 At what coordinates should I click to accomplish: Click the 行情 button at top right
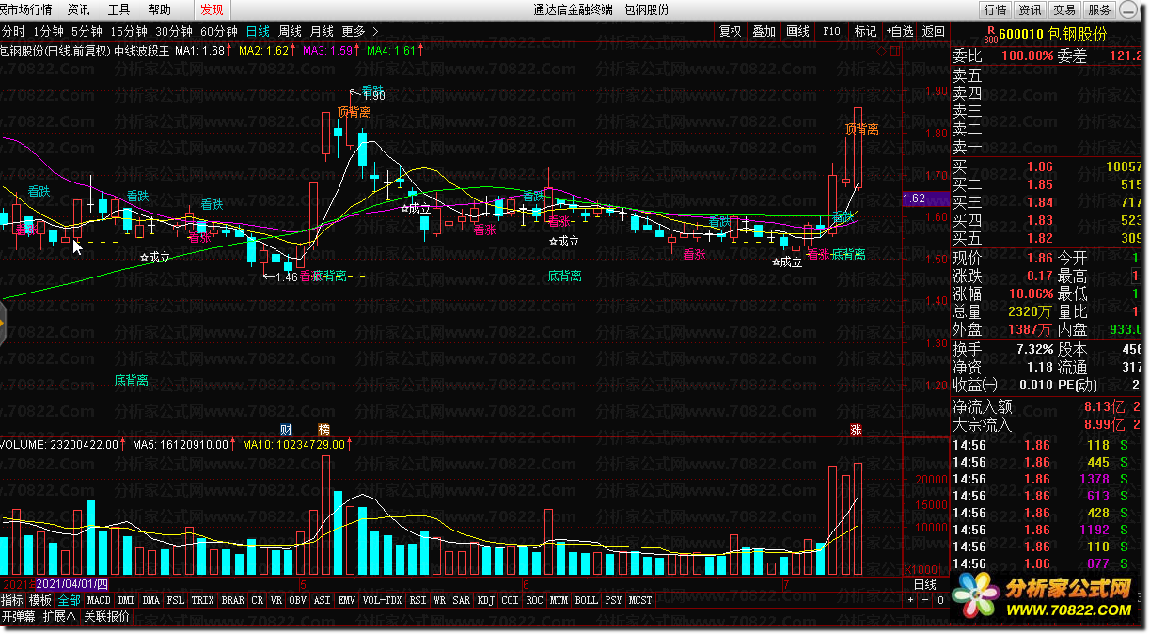[x=995, y=9]
